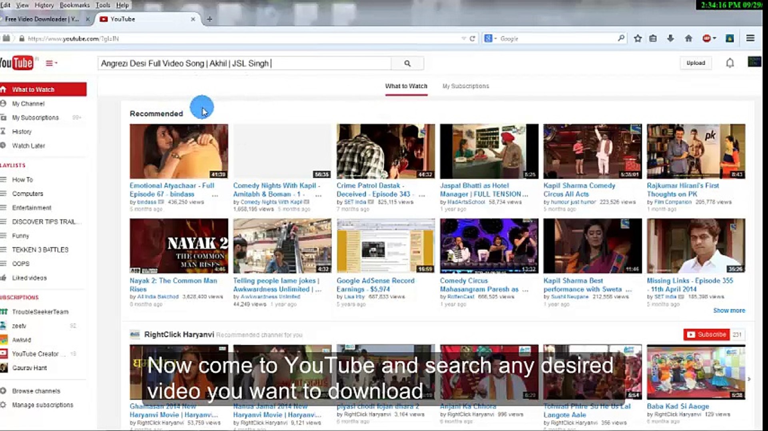
Task: Click the star bookmark icon in address bar
Action: (x=638, y=38)
